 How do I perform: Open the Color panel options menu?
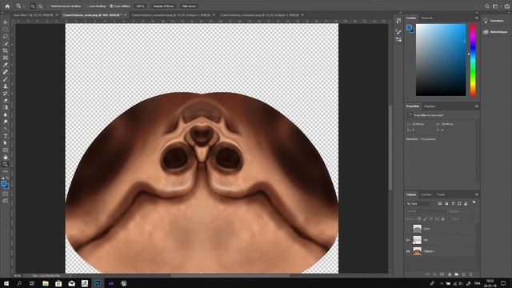click(x=477, y=18)
